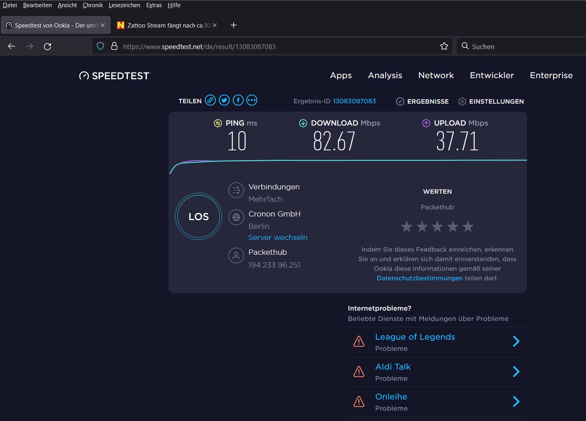
Task: Click the Cronon GmbH server name
Action: click(x=274, y=214)
